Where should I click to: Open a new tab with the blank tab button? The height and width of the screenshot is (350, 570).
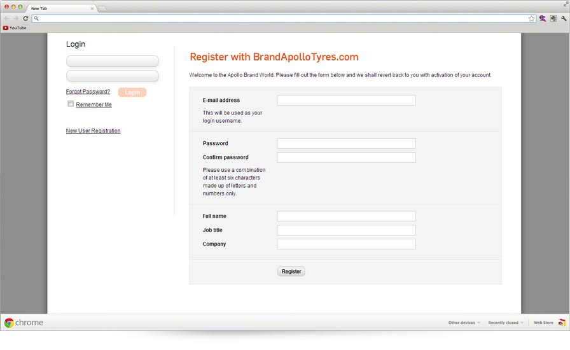coord(102,8)
